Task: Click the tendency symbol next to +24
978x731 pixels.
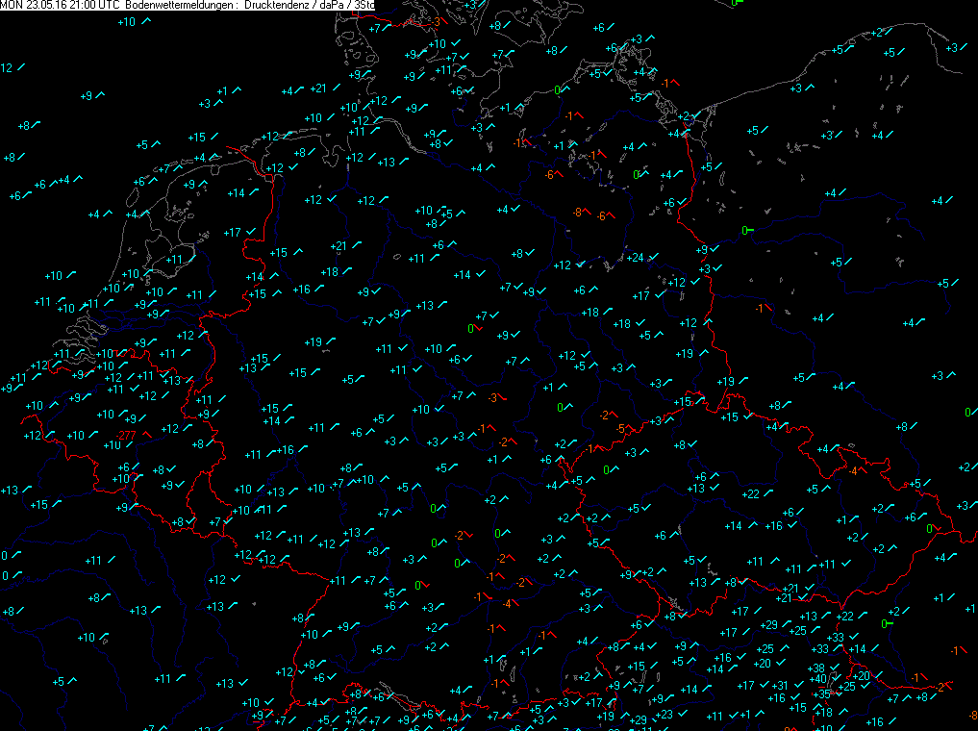Action: tap(653, 257)
